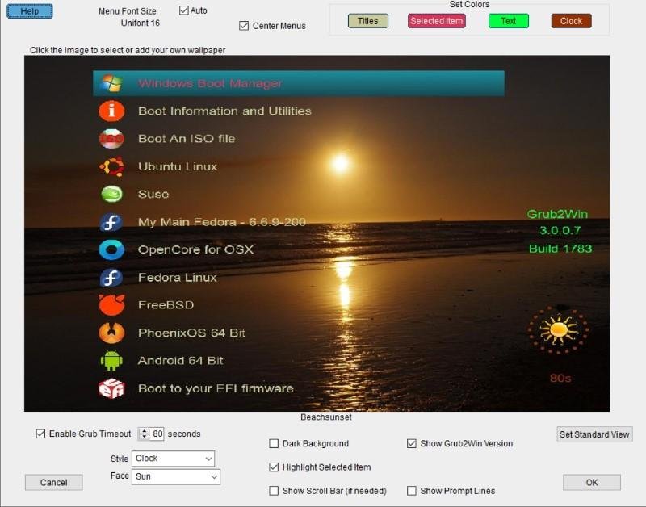Click the Boot An ISO file text
This screenshot has width=646, height=507.
point(187,139)
